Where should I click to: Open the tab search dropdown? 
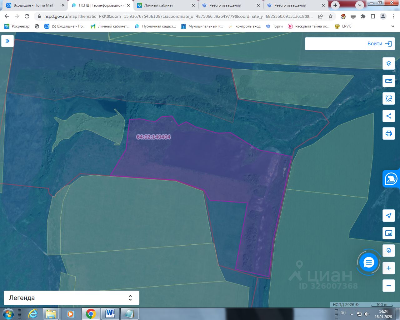(x=360, y=5)
